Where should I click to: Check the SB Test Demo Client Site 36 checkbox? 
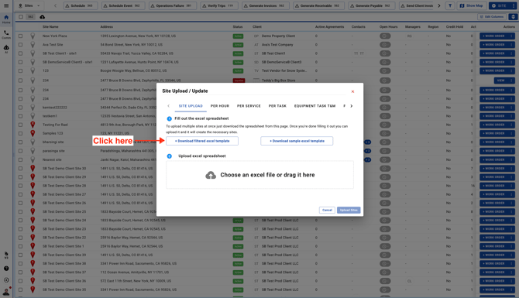(20, 281)
